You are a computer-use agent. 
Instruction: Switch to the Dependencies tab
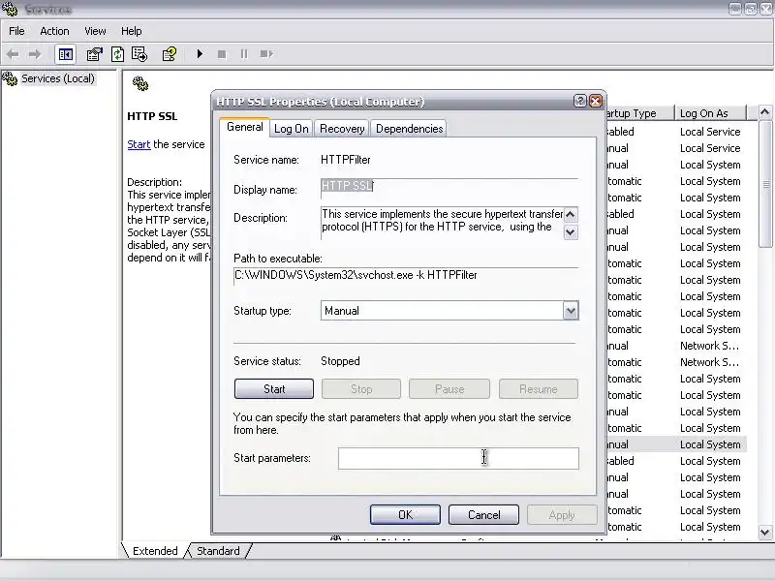409,129
